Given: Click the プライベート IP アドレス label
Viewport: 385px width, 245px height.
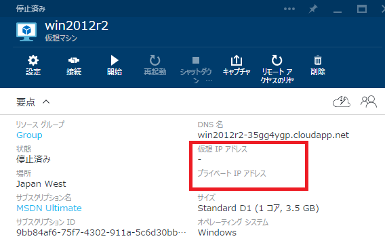Looking at the screenshot, I should coord(232,173).
